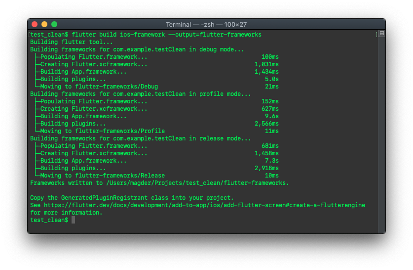Click the '5.0s' timing value
Screen dimensions: 413x270
[x=272, y=79]
